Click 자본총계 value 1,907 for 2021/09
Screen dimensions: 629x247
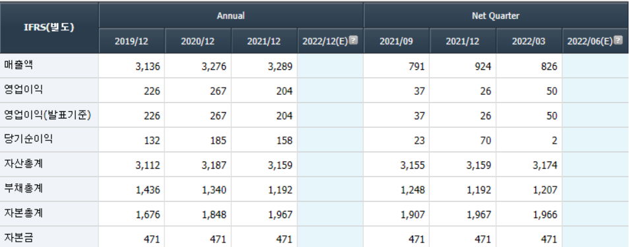413,215
